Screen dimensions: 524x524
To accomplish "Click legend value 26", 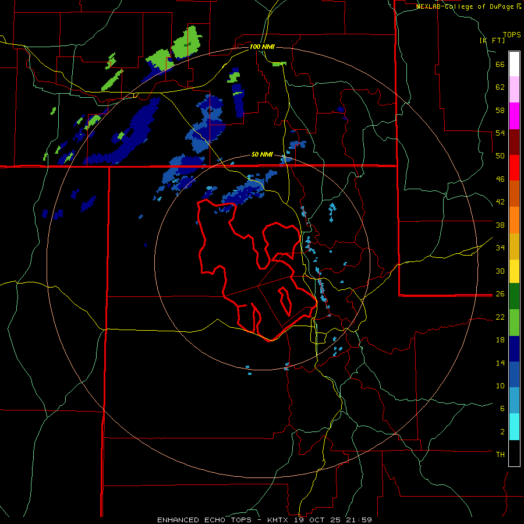I will (500, 294).
